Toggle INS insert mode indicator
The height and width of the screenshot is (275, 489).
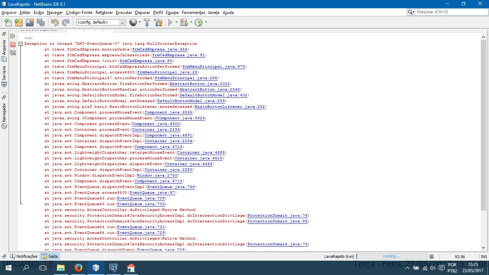pyautogui.click(x=484, y=256)
